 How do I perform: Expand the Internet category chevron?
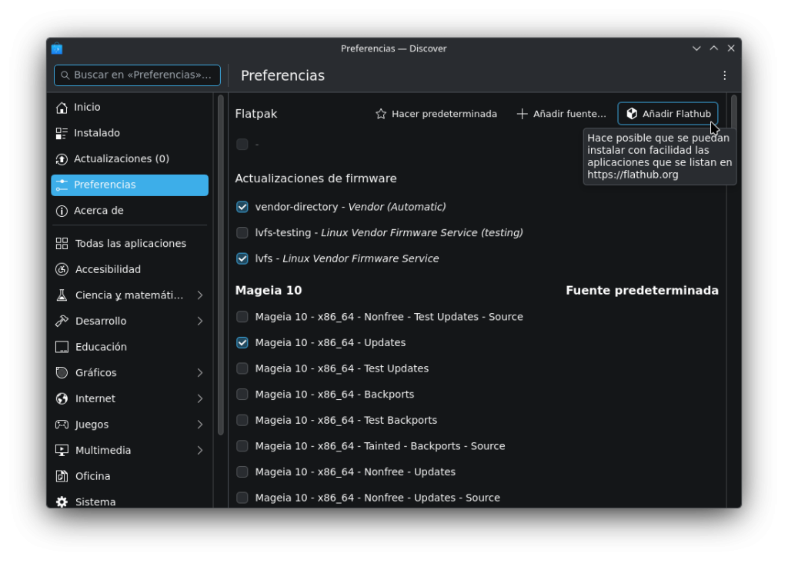(200, 398)
